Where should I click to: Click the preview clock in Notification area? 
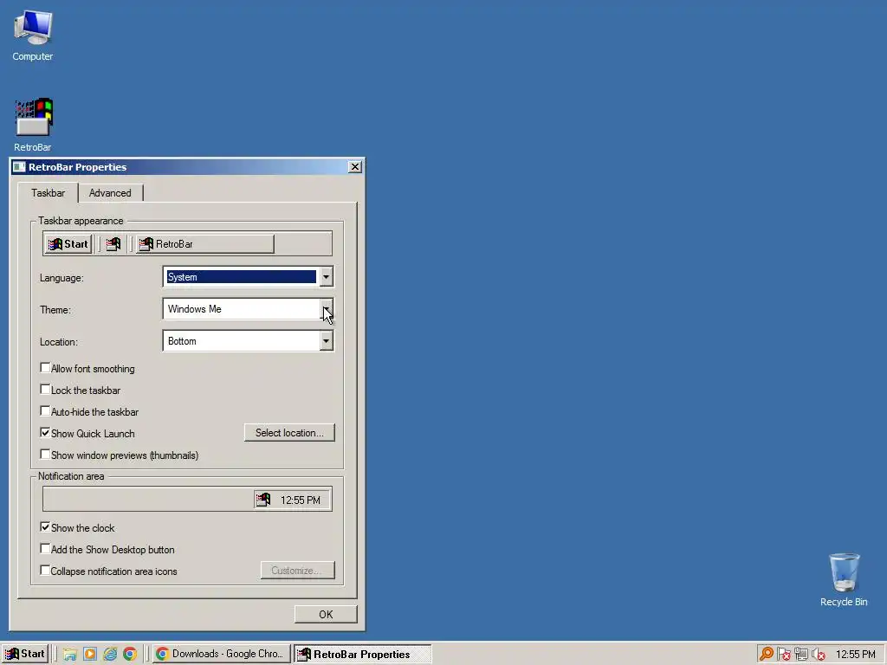pos(301,500)
